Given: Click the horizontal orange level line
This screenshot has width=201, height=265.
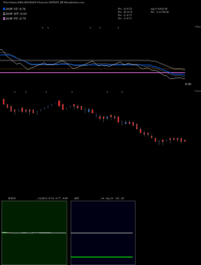Looking at the screenshot, I should click(92, 69).
